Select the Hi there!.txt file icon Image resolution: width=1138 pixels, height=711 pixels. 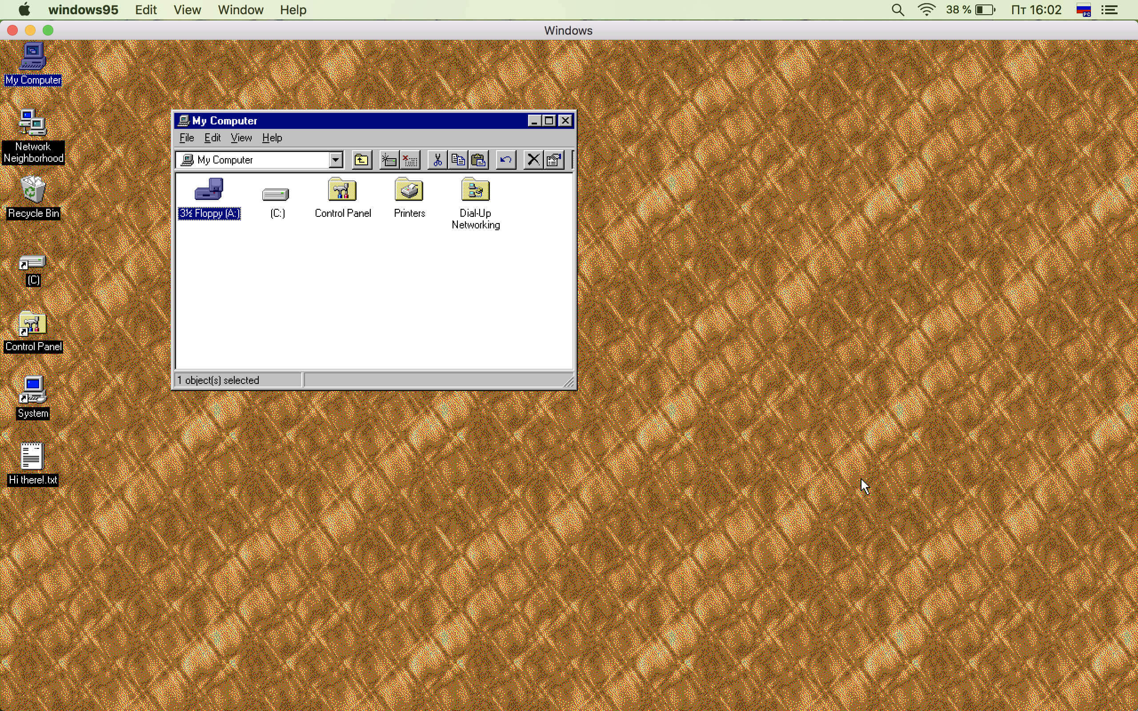pos(33,464)
